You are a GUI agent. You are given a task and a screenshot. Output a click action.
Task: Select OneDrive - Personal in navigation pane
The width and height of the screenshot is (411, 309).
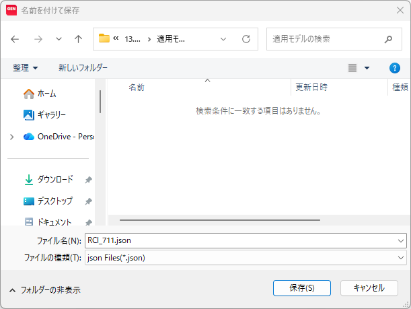pos(66,137)
